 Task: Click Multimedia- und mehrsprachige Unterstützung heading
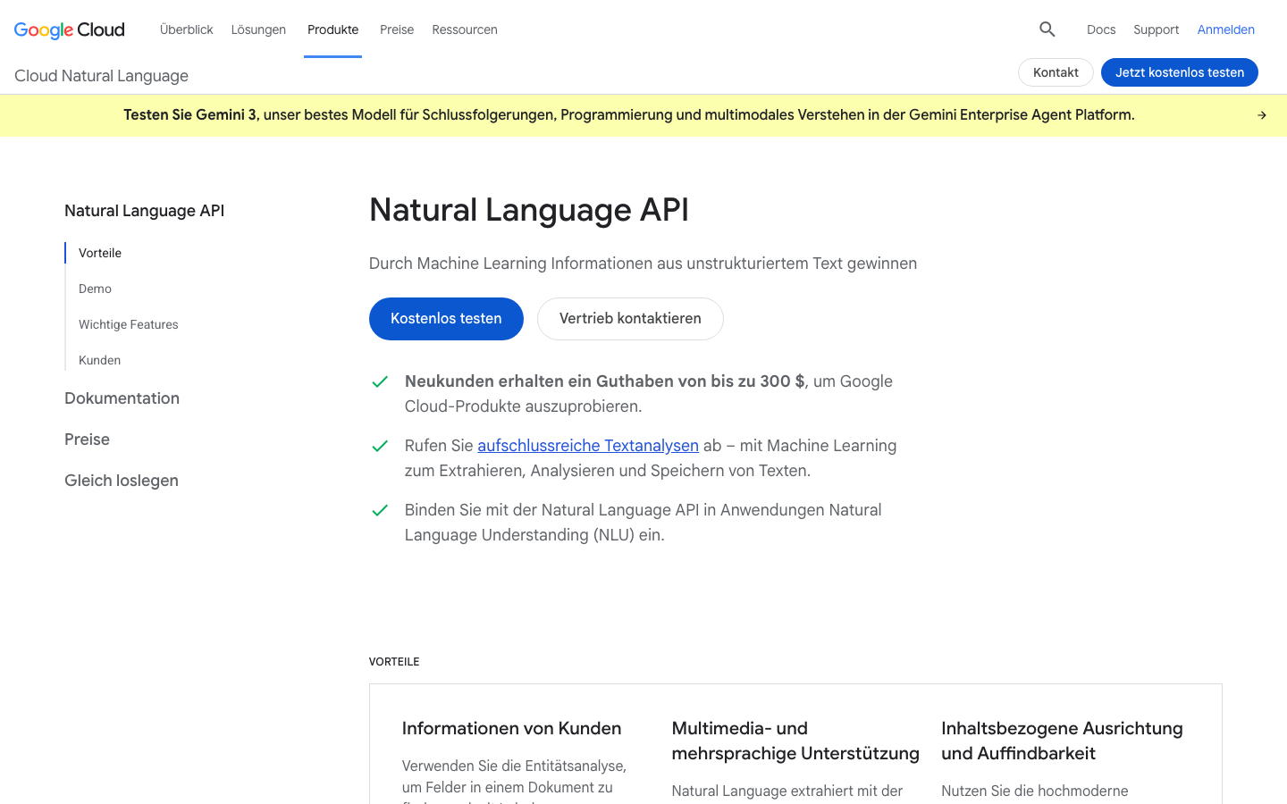[795, 741]
